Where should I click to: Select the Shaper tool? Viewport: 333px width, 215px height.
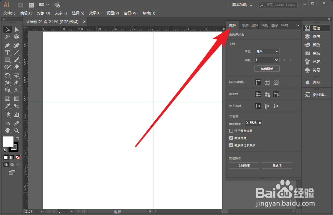pos(7,67)
